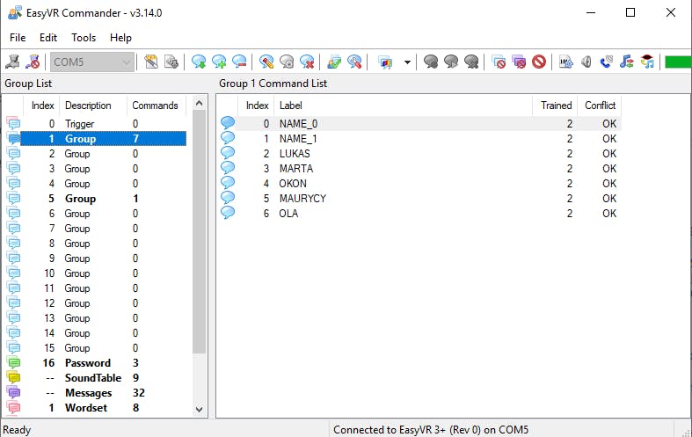Click the Disconnect toolbar icon
This screenshot has width=692, height=437.
tap(34, 62)
